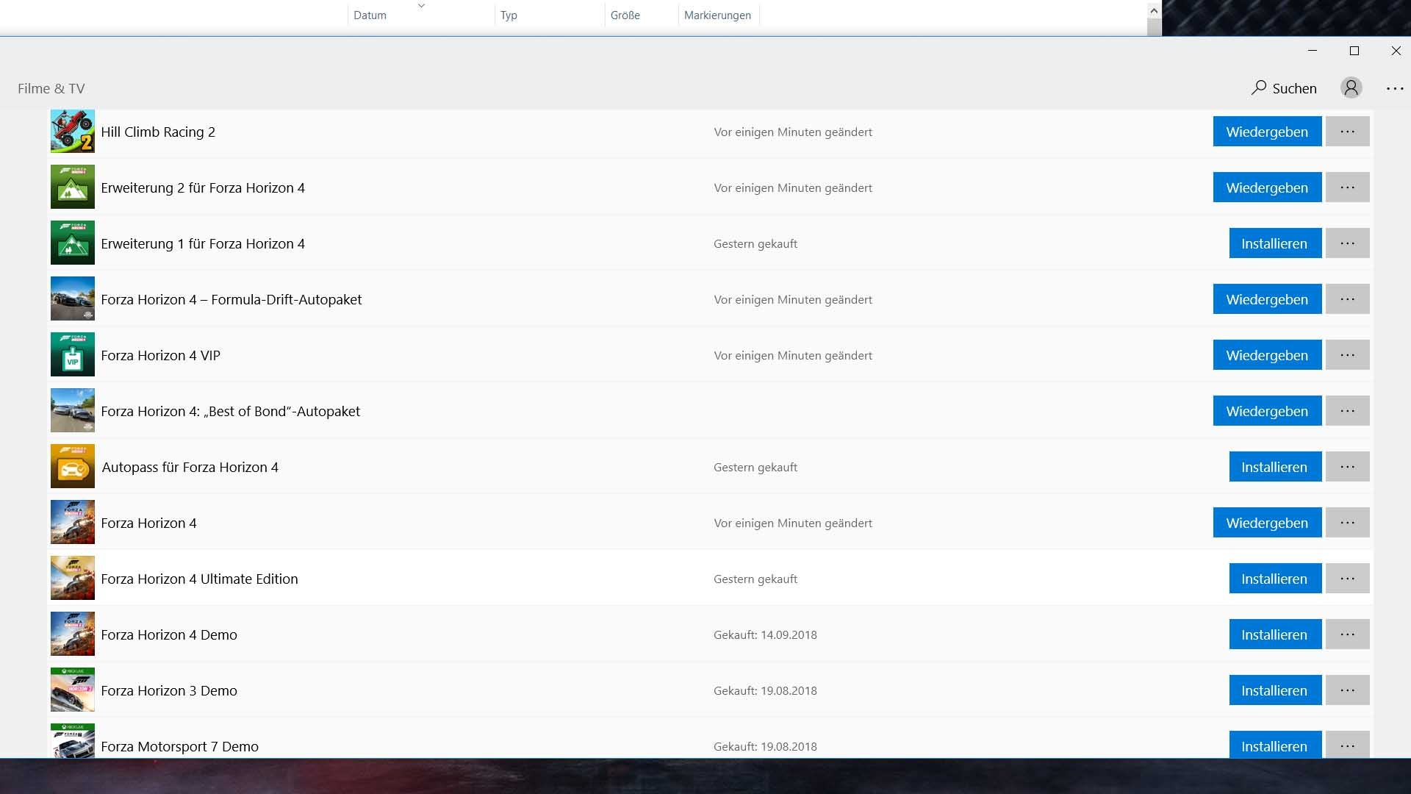Open the Erweiterung 2 für Forza Horizon 4 icon
The width and height of the screenshot is (1411, 794).
(x=73, y=187)
